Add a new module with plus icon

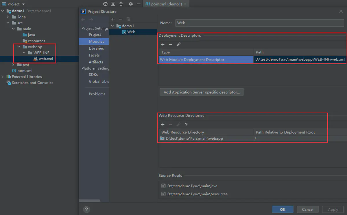(x=113, y=19)
